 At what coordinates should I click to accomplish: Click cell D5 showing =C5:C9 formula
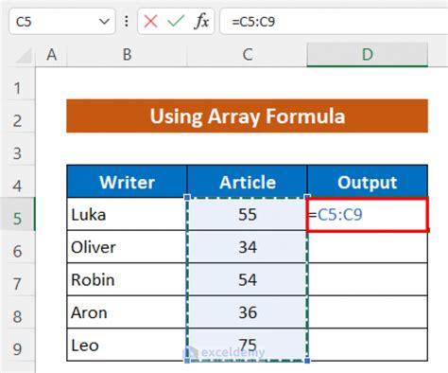(368, 215)
